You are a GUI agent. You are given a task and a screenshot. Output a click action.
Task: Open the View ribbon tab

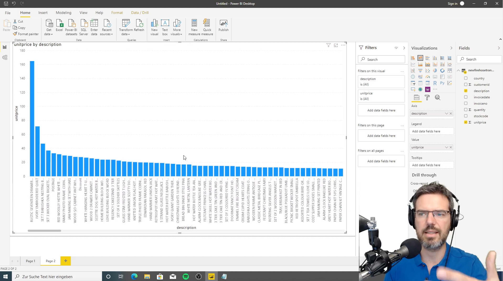(x=83, y=13)
